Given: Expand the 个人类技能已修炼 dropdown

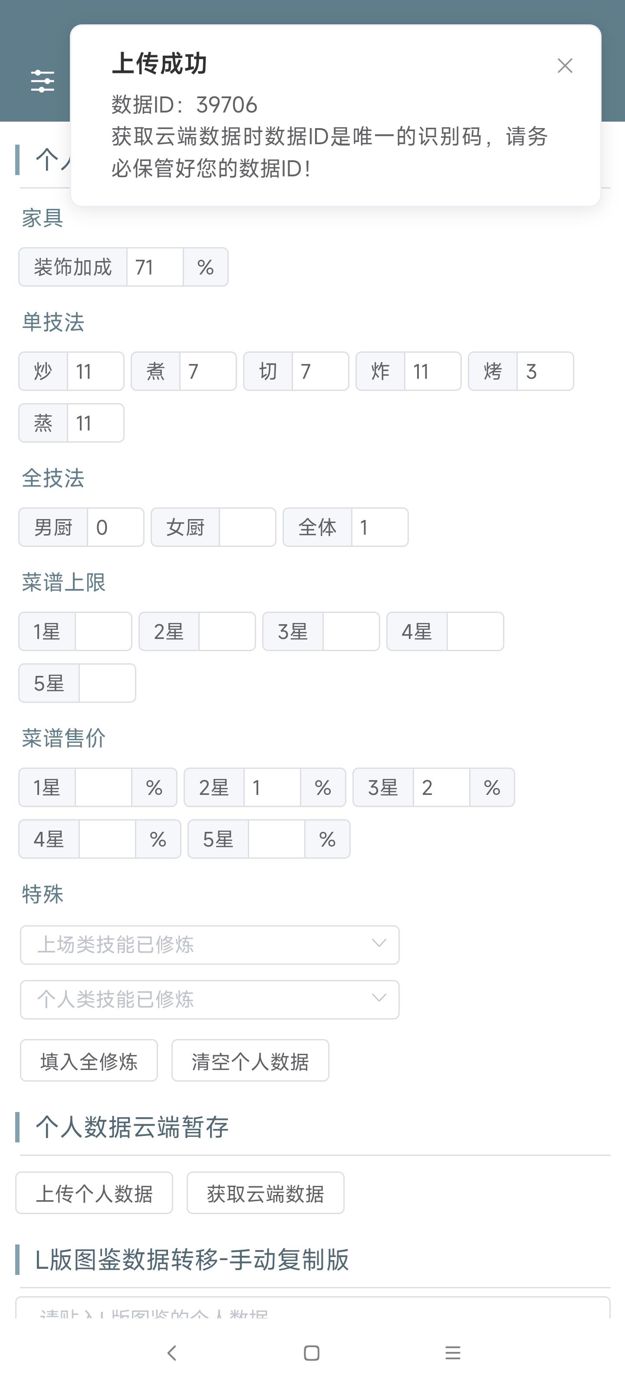Looking at the screenshot, I should 209,999.
